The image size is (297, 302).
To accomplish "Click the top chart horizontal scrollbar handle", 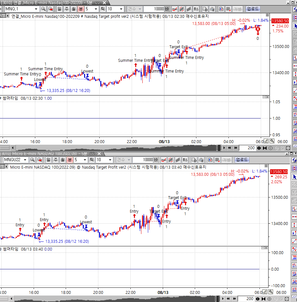I will click(219, 148).
